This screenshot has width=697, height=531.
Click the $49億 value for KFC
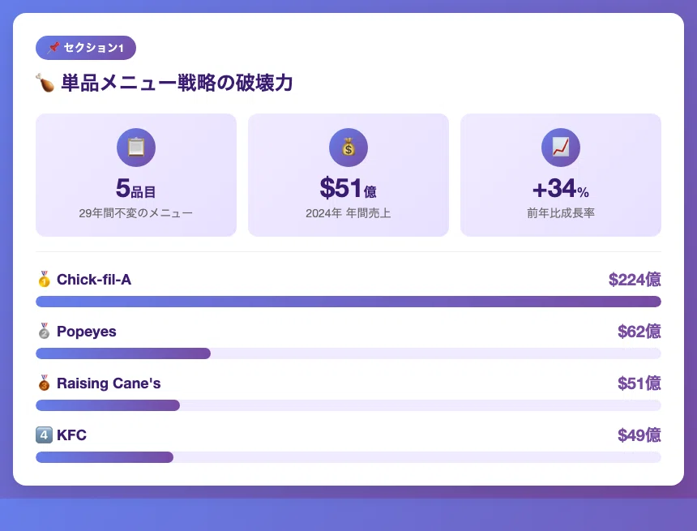[639, 435]
